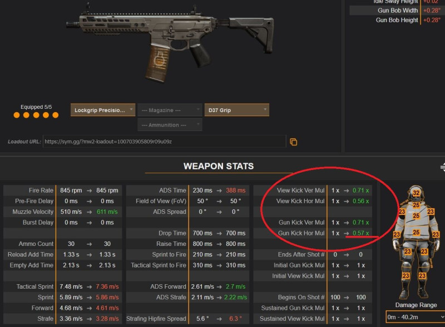The width and height of the screenshot is (445, 327).
Task: Open the Ammunition attachment dropdown
Action: tap(170, 125)
